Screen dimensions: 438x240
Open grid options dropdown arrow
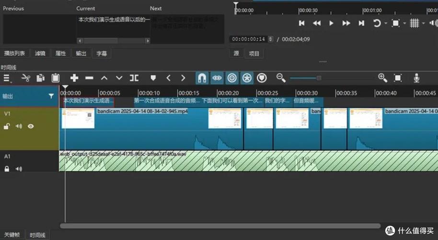(424, 23)
